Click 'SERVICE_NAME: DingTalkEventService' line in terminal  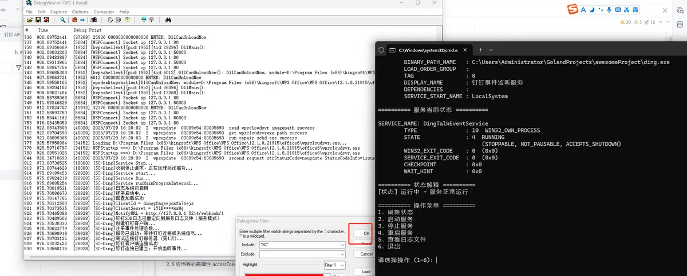pyautogui.click(x=433, y=123)
